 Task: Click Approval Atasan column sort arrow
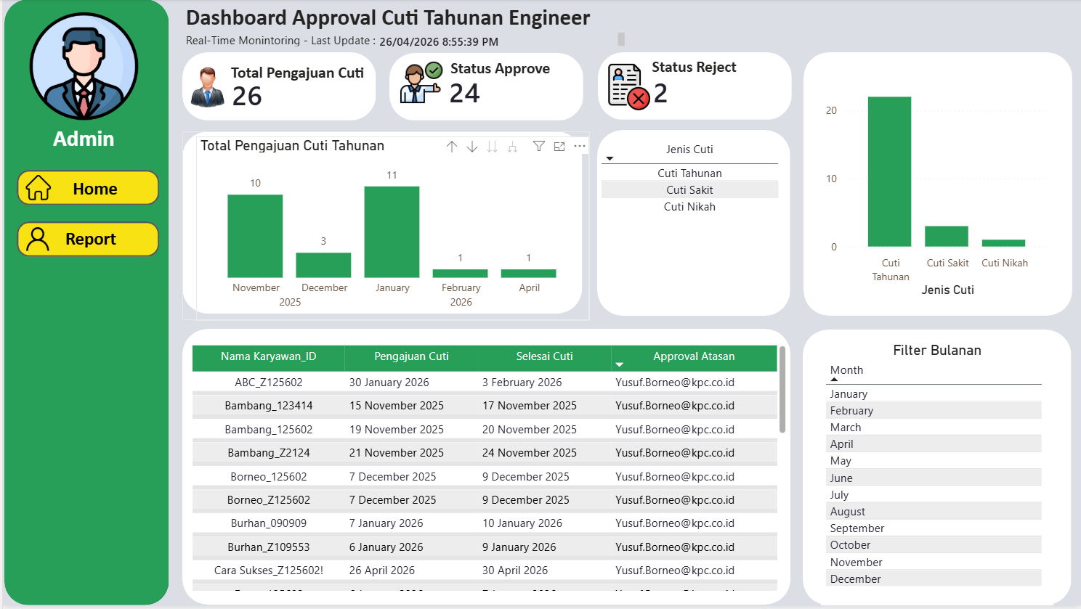coord(619,364)
